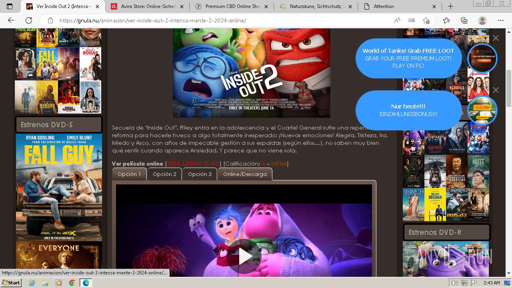Select the Opción 2 player tab

point(164,174)
